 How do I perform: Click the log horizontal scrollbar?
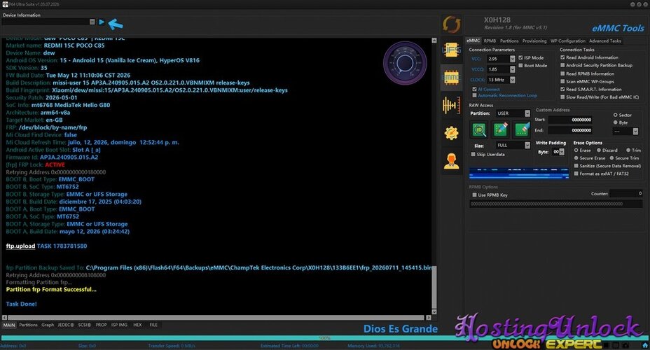216,318
